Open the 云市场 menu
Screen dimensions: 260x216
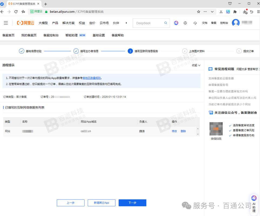[104, 23]
